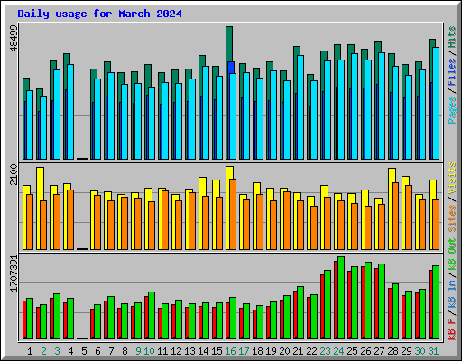Click day 17 on the x-axis

244,351
